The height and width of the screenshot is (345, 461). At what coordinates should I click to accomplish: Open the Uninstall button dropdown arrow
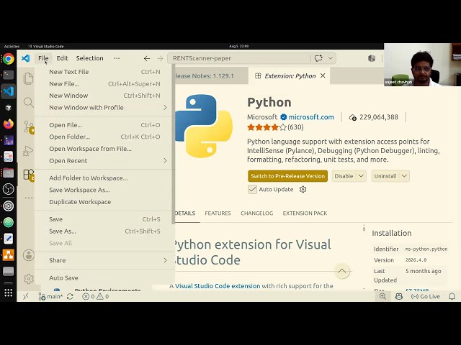pyautogui.click(x=405, y=176)
